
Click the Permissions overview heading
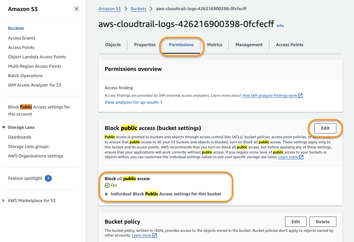point(133,69)
